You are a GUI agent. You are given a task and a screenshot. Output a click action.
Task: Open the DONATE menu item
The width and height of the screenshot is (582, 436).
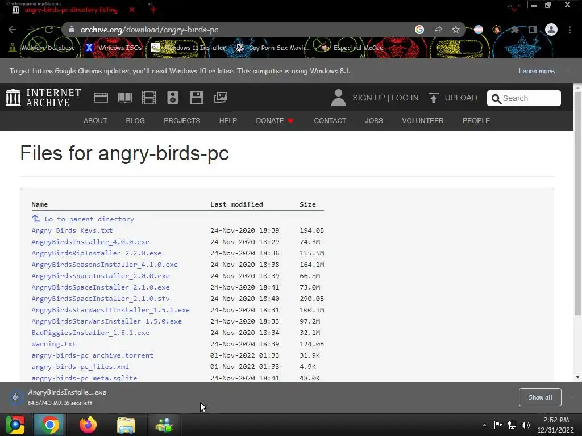[275, 121]
